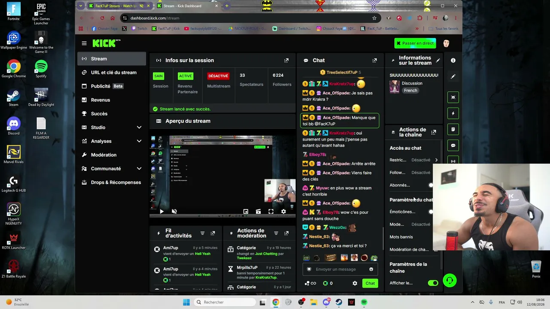Click the info circle icon in right rail
The height and width of the screenshot is (309, 550).
tap(453, 61)
